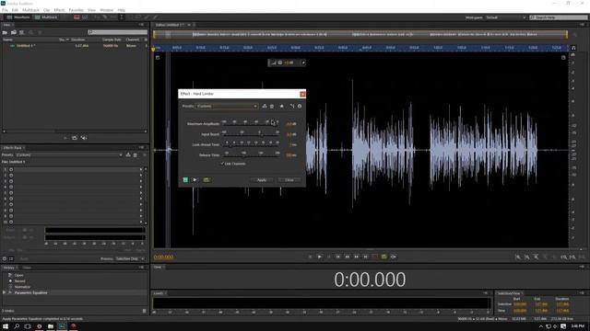Click the HUD volume gain knob

click(x=280, y=63)
